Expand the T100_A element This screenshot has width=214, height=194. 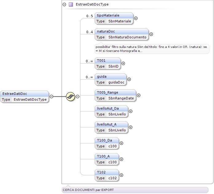pos(121,159)
